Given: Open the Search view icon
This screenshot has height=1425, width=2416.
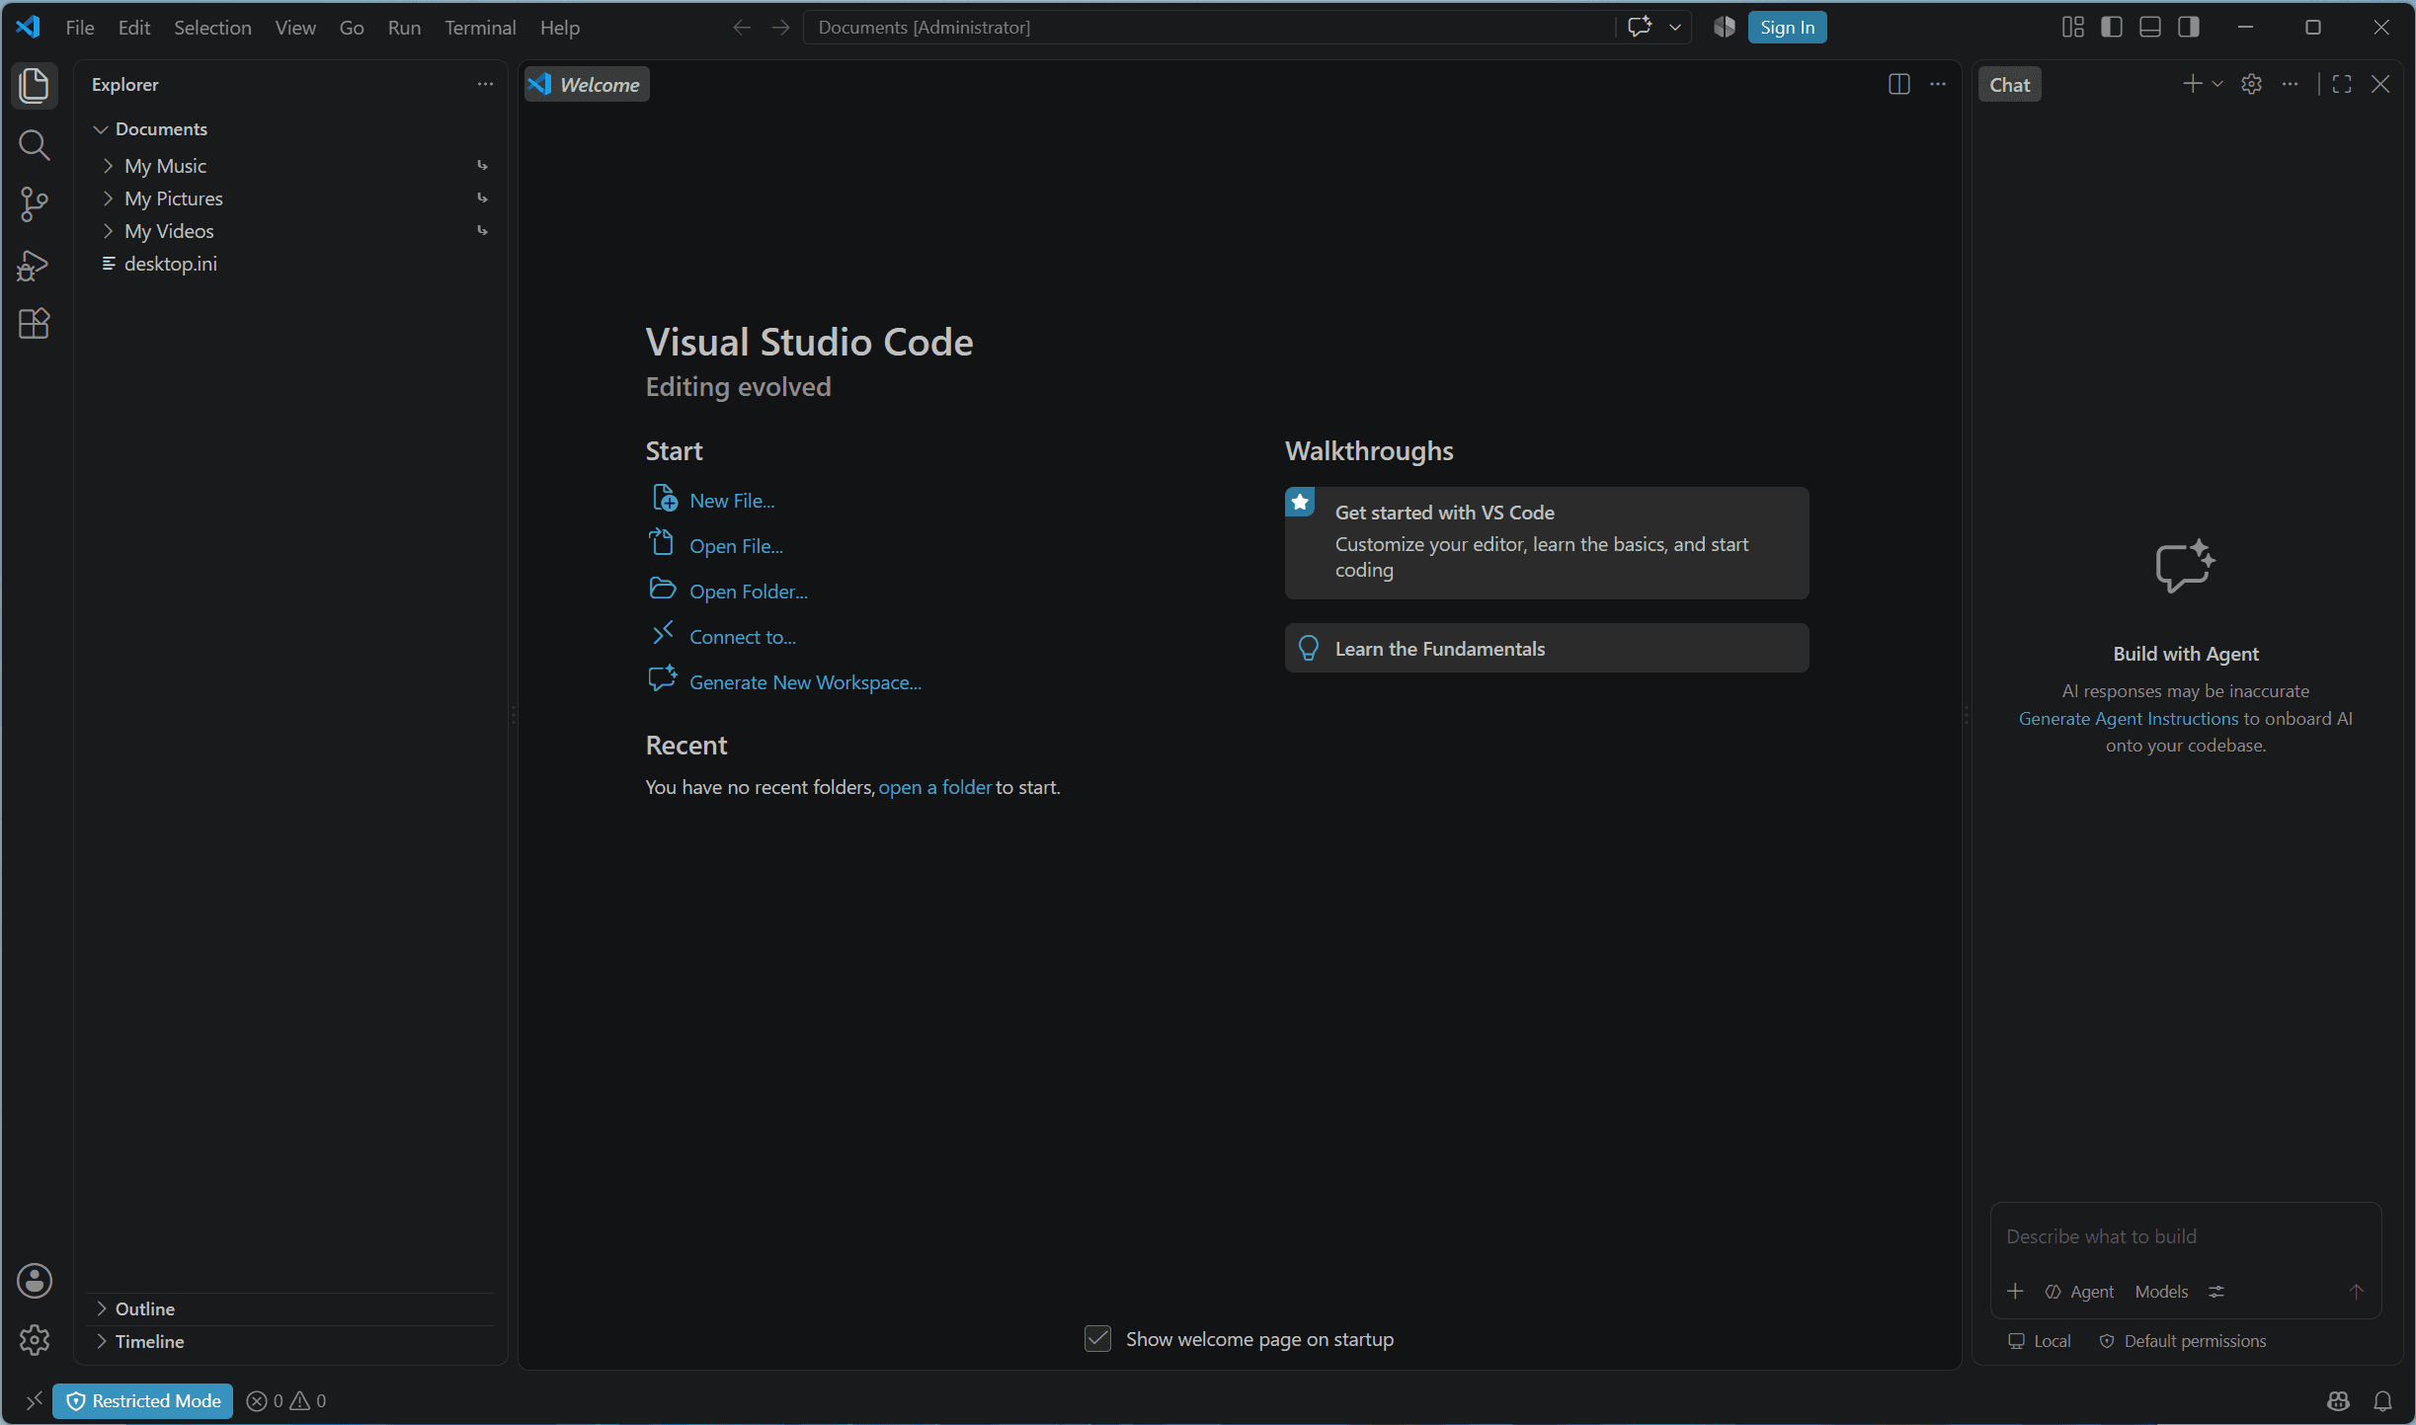Looking at the screenshot, I should (x=35, y=145).
